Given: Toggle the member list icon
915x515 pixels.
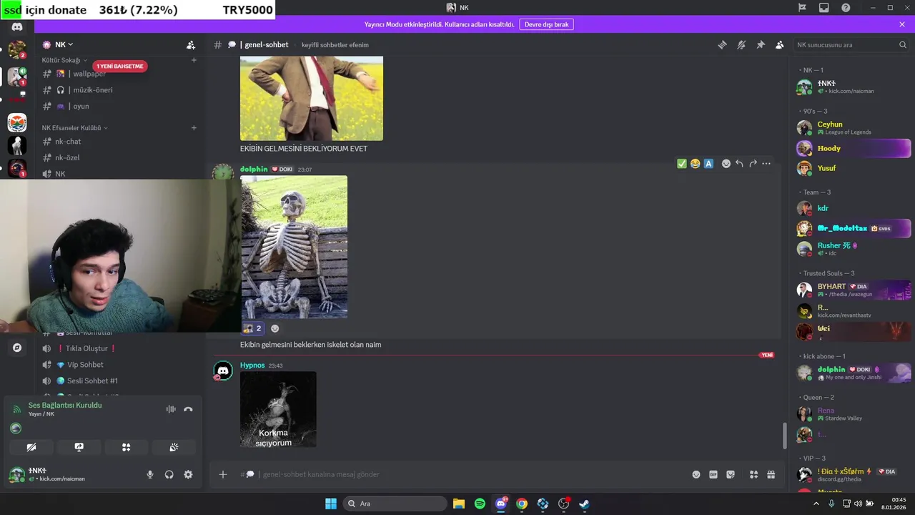Looking at the screenshot, I should (x=779, y=45).
